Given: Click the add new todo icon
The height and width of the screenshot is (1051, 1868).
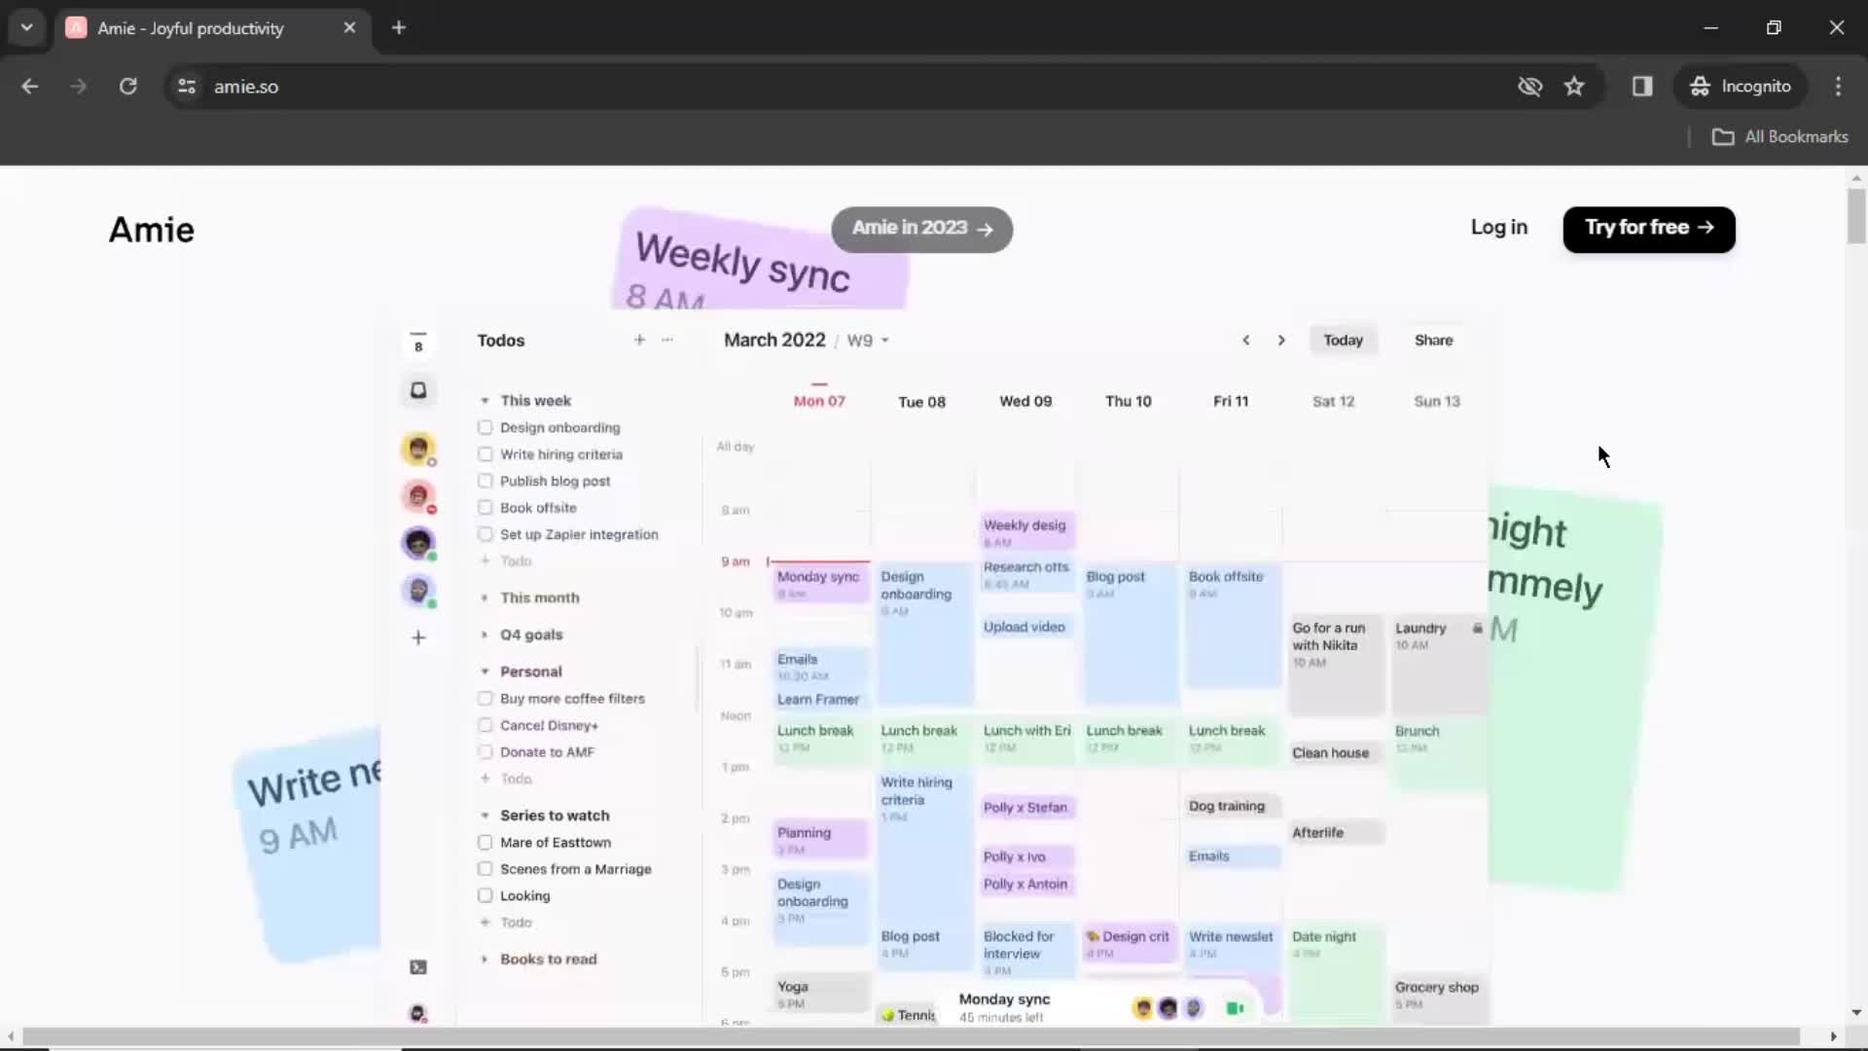Looking at the screenshot, I should pos(639,340).
